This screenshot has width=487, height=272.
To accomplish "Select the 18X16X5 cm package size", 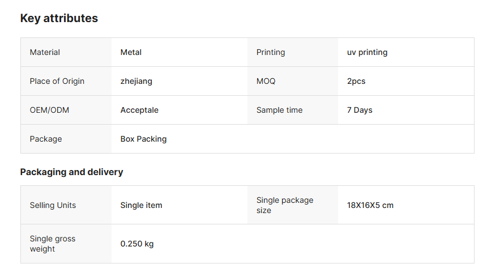I will 370,205.
